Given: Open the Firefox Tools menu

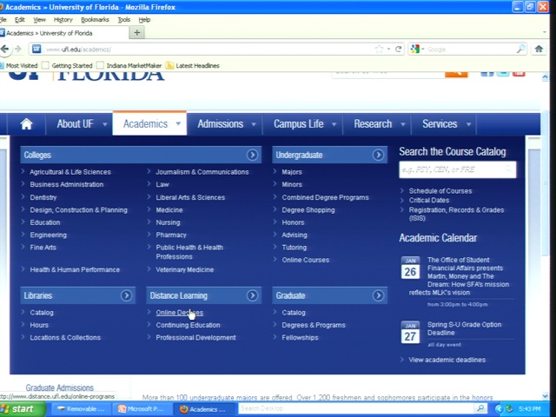Looking at the screenshot, I should coord(124,20).
